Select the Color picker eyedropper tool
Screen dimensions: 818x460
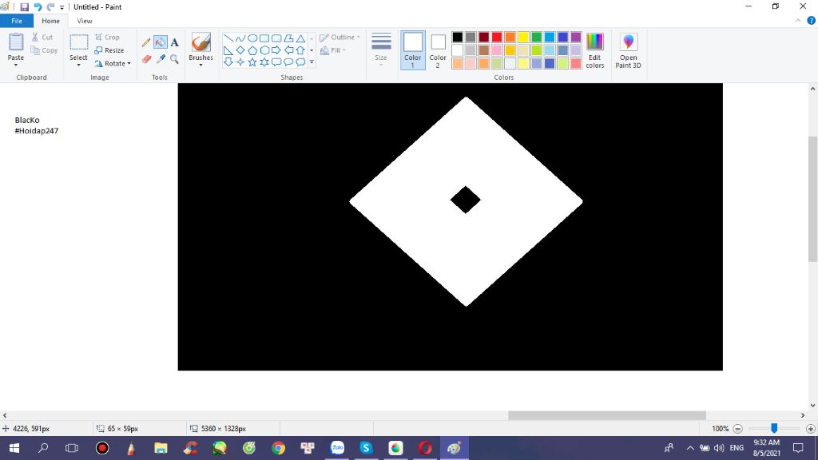[x=160, y=59]
